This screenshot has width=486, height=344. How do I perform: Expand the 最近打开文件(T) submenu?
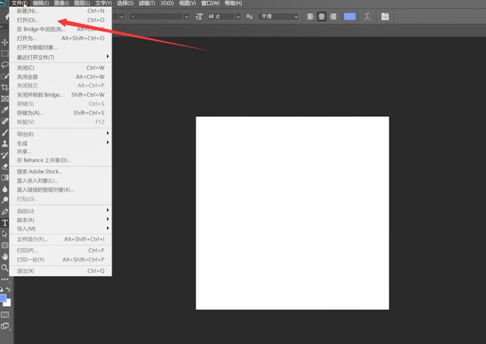(x=60, y=57)
